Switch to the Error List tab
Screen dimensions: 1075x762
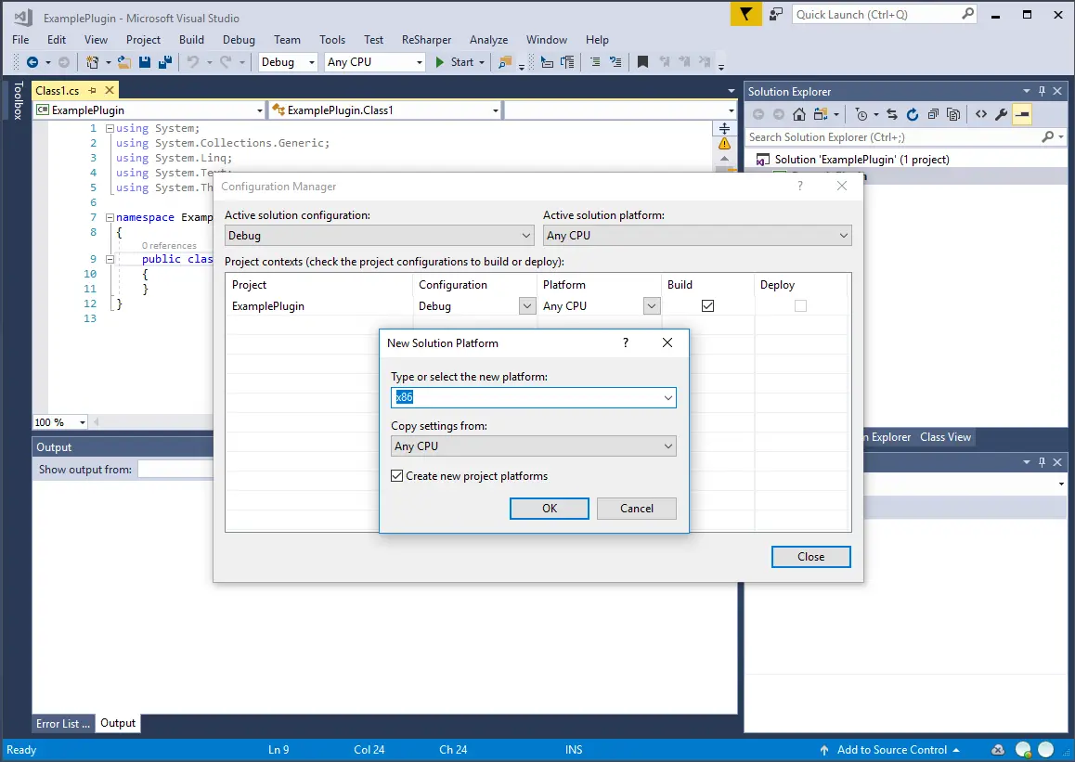[x=63, y=724]
